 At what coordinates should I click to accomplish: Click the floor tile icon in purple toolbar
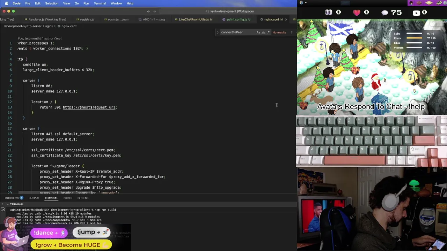tap(429, 3)
